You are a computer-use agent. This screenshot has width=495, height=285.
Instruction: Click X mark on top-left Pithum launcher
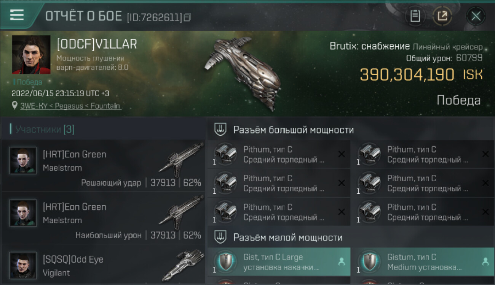click(342, 154)
